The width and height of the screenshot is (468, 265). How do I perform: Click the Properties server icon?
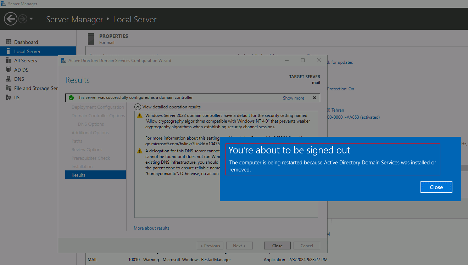pos(91,39)
